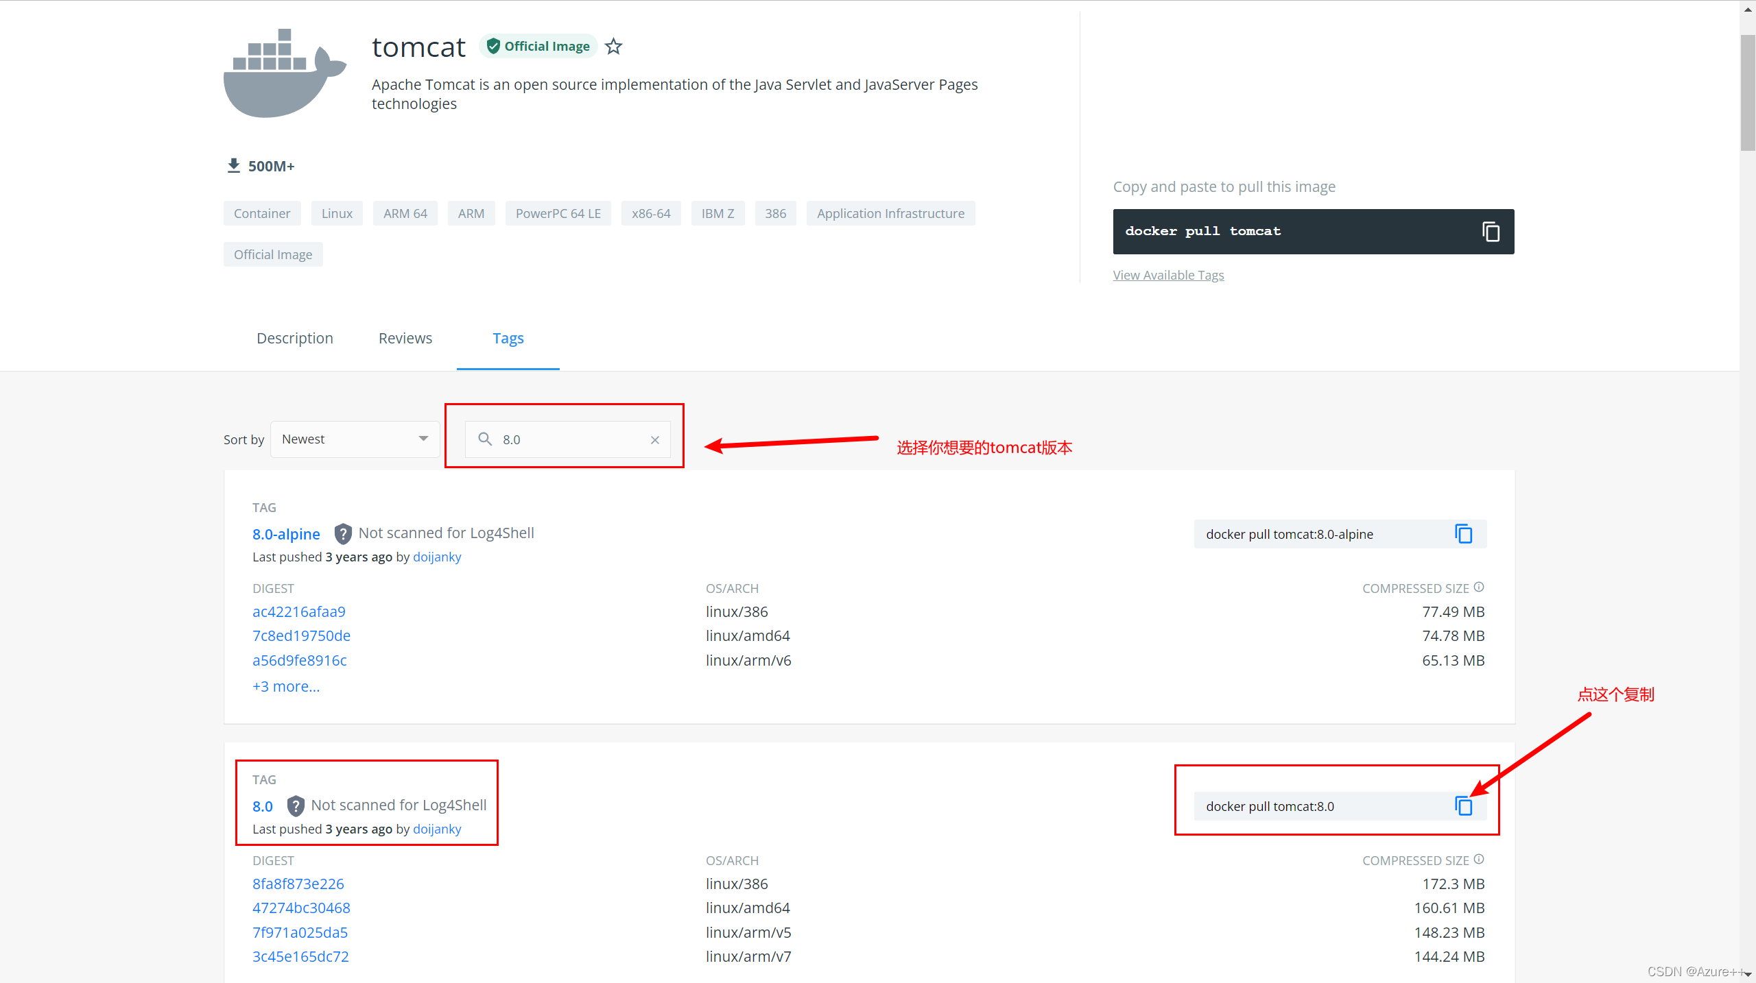Open digest 7c8ed19750de
This screenshot has width=1756, height=983.
coord(301,635)
